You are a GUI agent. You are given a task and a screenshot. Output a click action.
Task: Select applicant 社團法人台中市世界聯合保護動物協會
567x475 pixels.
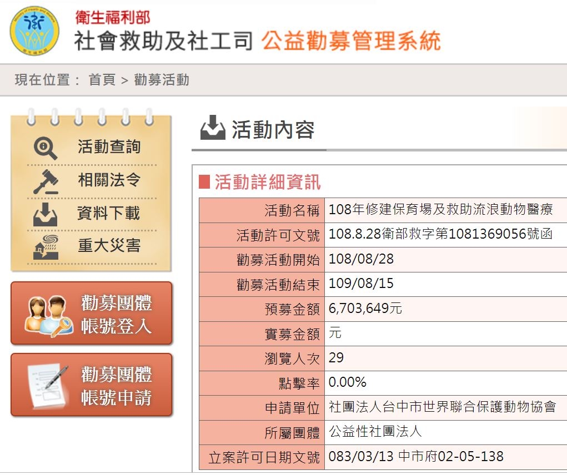pyautogui.click(x=442, y=407)
